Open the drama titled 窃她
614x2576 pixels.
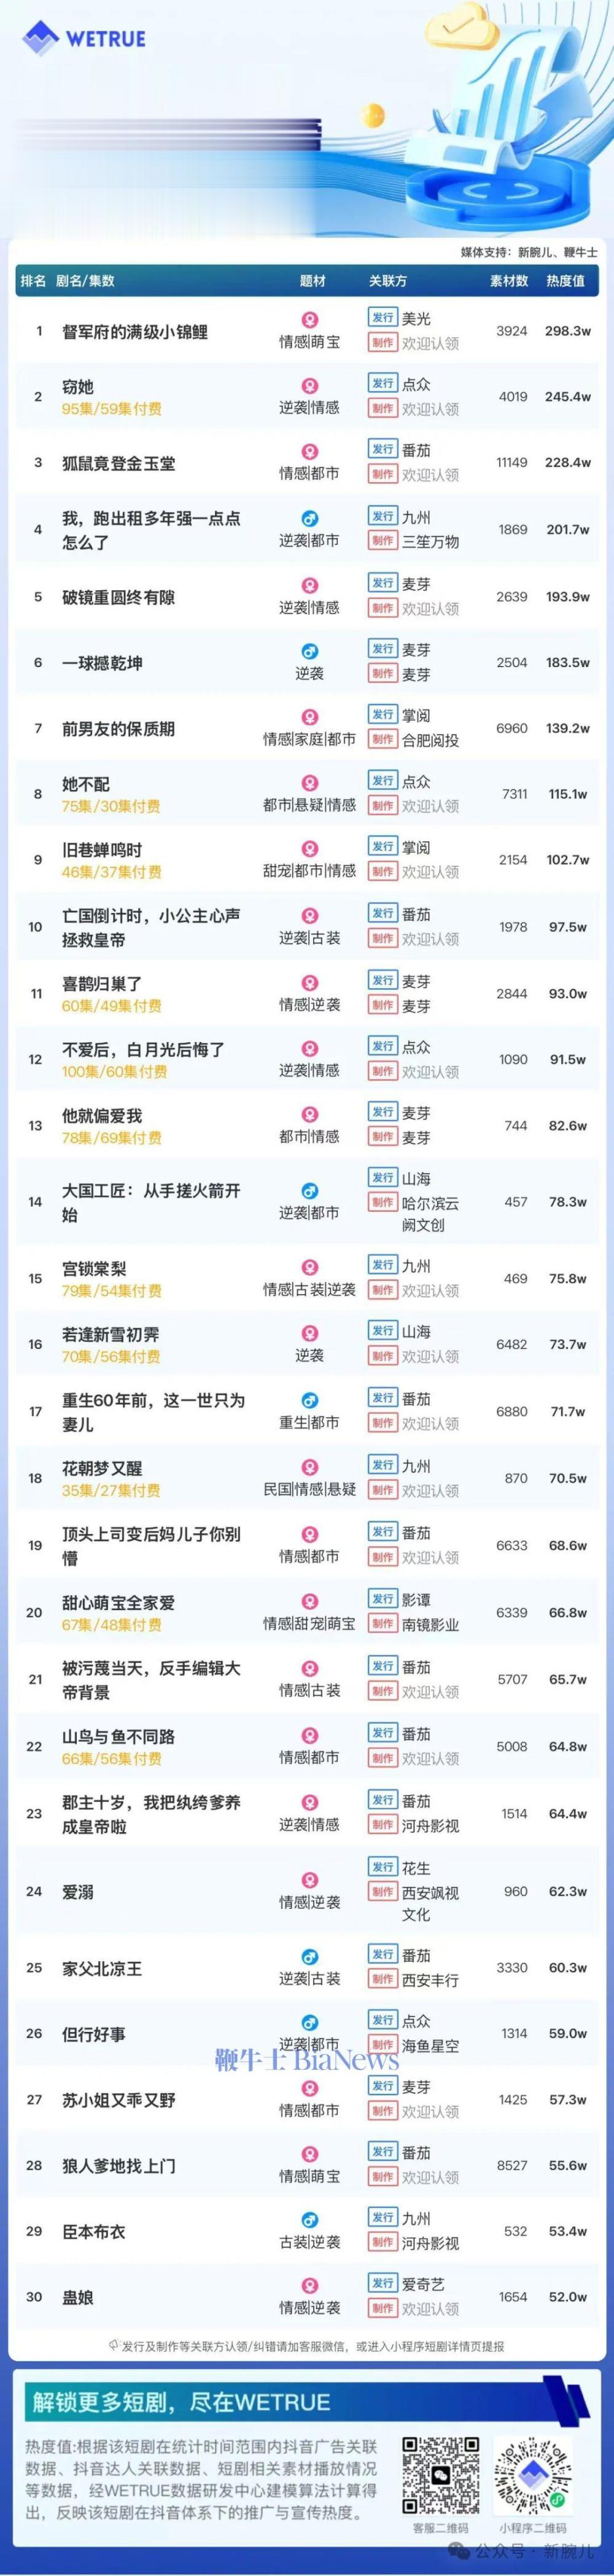point(78,386)
